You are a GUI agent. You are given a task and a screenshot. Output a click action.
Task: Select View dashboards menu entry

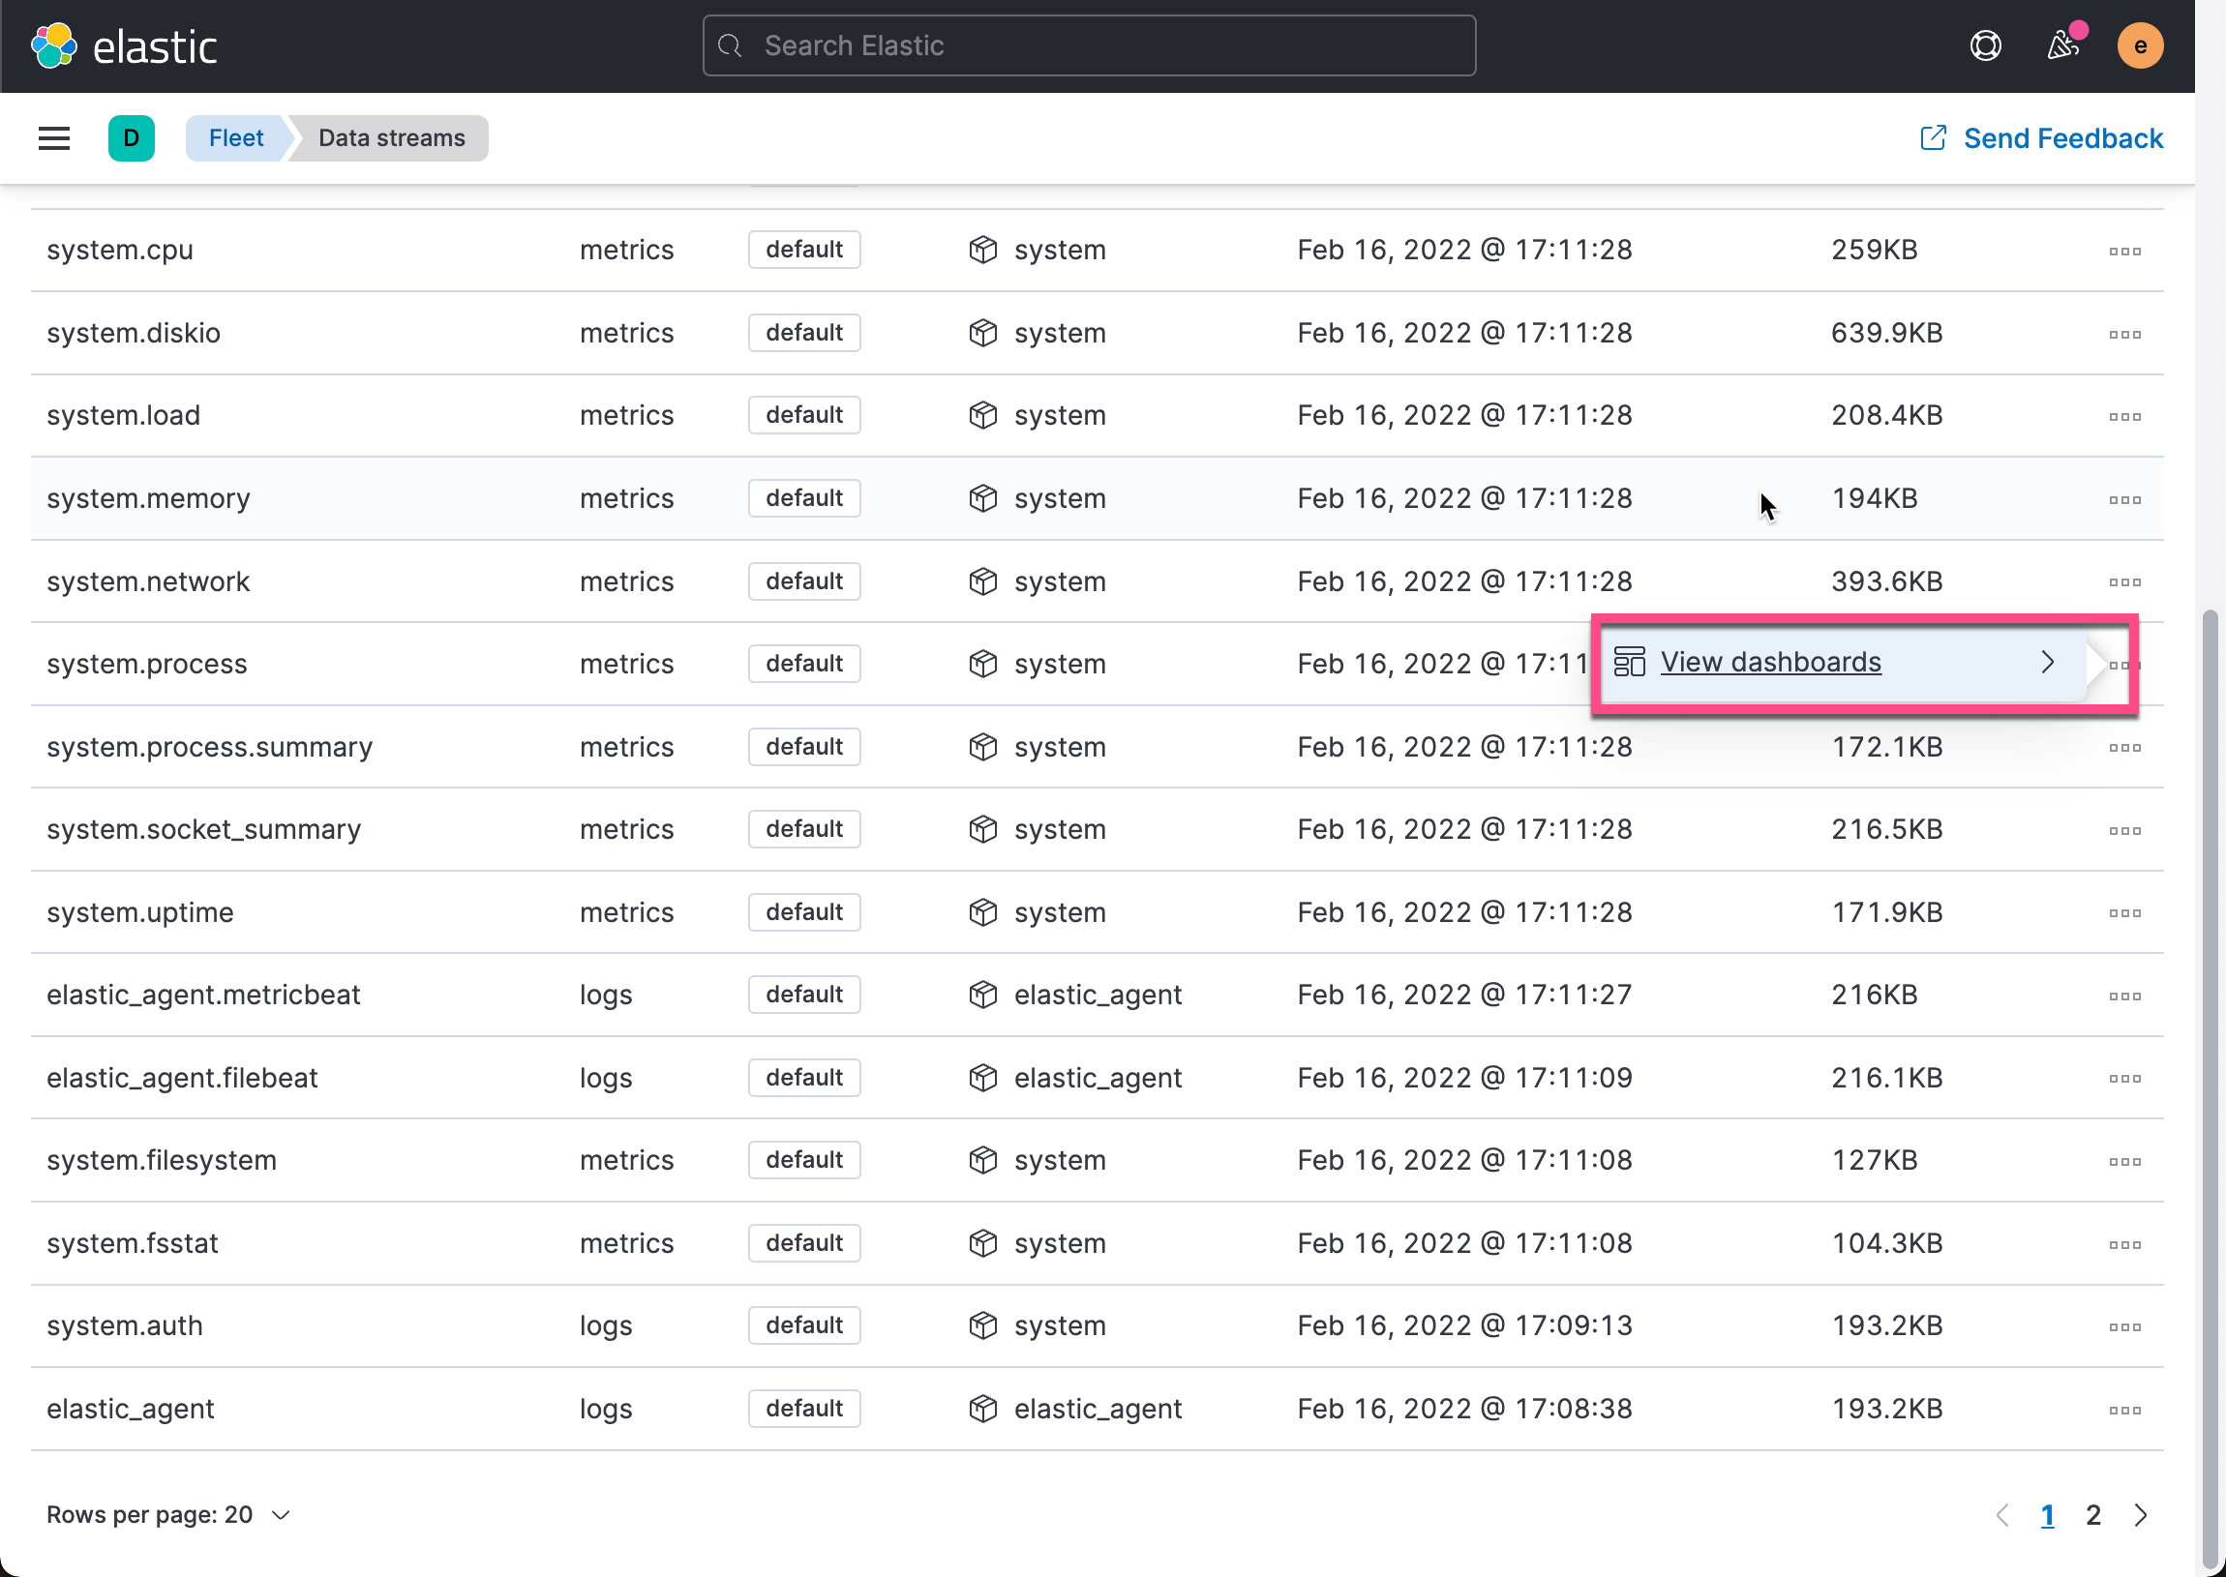pyautogui.click(x=1769, y=663)
